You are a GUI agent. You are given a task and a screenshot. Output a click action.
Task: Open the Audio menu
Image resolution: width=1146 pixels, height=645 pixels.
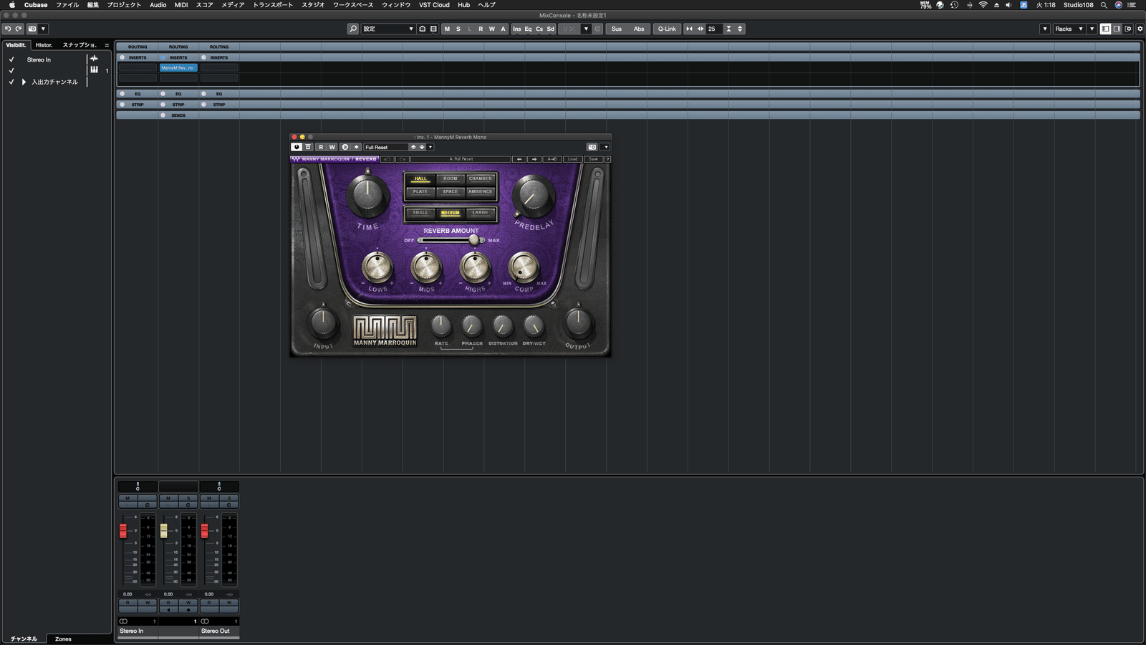click(x=158, y=5)
